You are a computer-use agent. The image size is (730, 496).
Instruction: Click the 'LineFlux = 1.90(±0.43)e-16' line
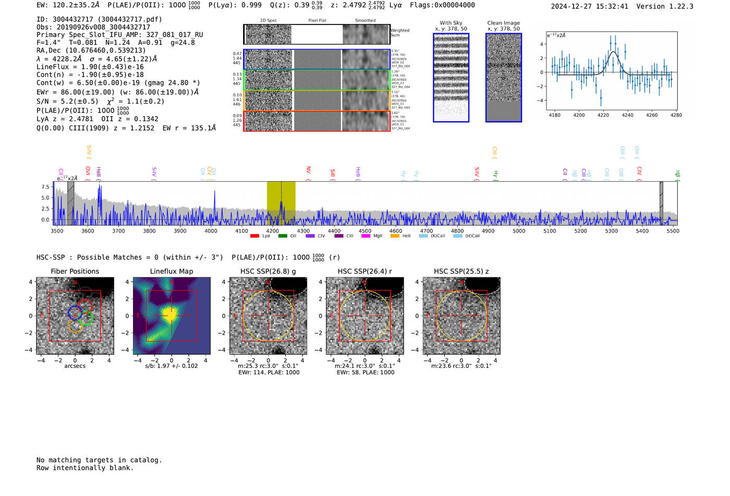click(x=90, y=67)
